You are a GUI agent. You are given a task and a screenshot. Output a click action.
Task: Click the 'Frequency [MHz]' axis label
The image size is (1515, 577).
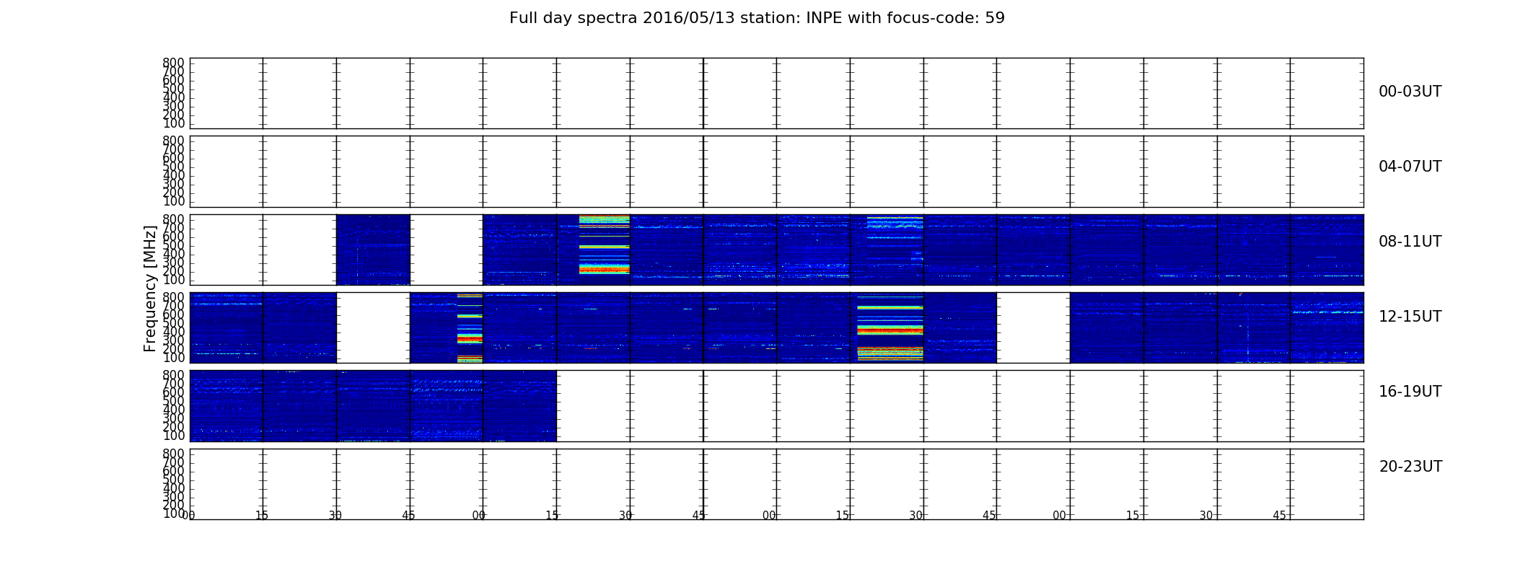[150, 288]
